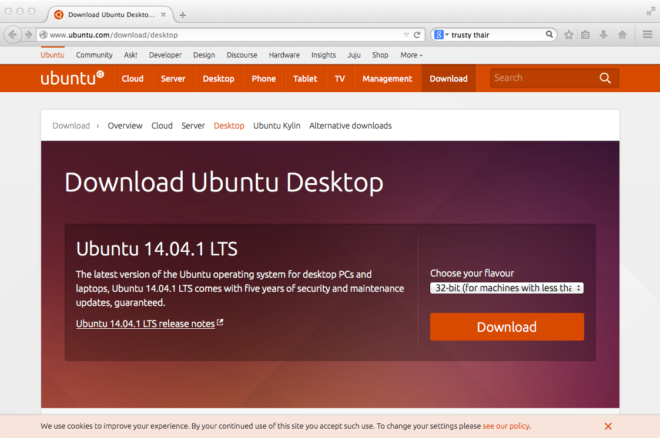The width and height of the screenshot is (660, 438).
Task: Open the Cloud sub-navigation tab
Action: coord(162,126)
